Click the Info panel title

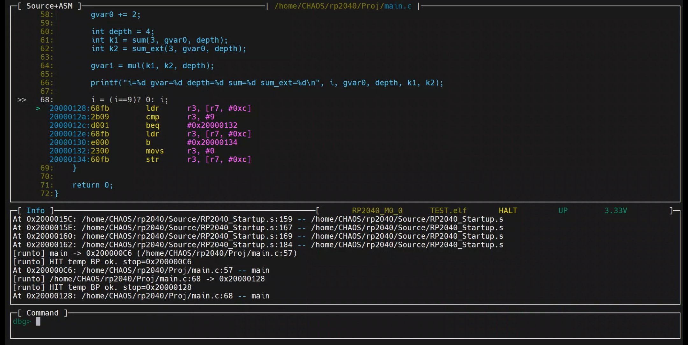pyautogui.click(x=35, y=210)
